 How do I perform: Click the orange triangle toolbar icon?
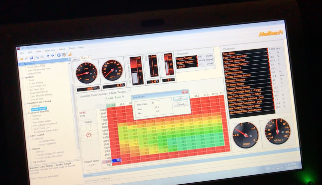coord(70,54)
